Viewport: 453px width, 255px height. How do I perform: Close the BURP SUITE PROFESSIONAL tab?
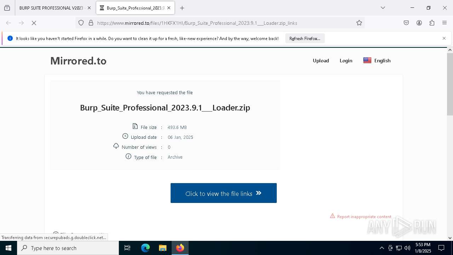point(89,8)
